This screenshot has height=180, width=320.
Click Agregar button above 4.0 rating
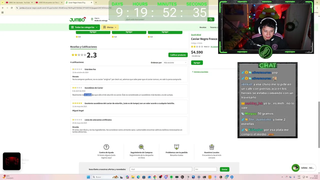coord(165,32)
